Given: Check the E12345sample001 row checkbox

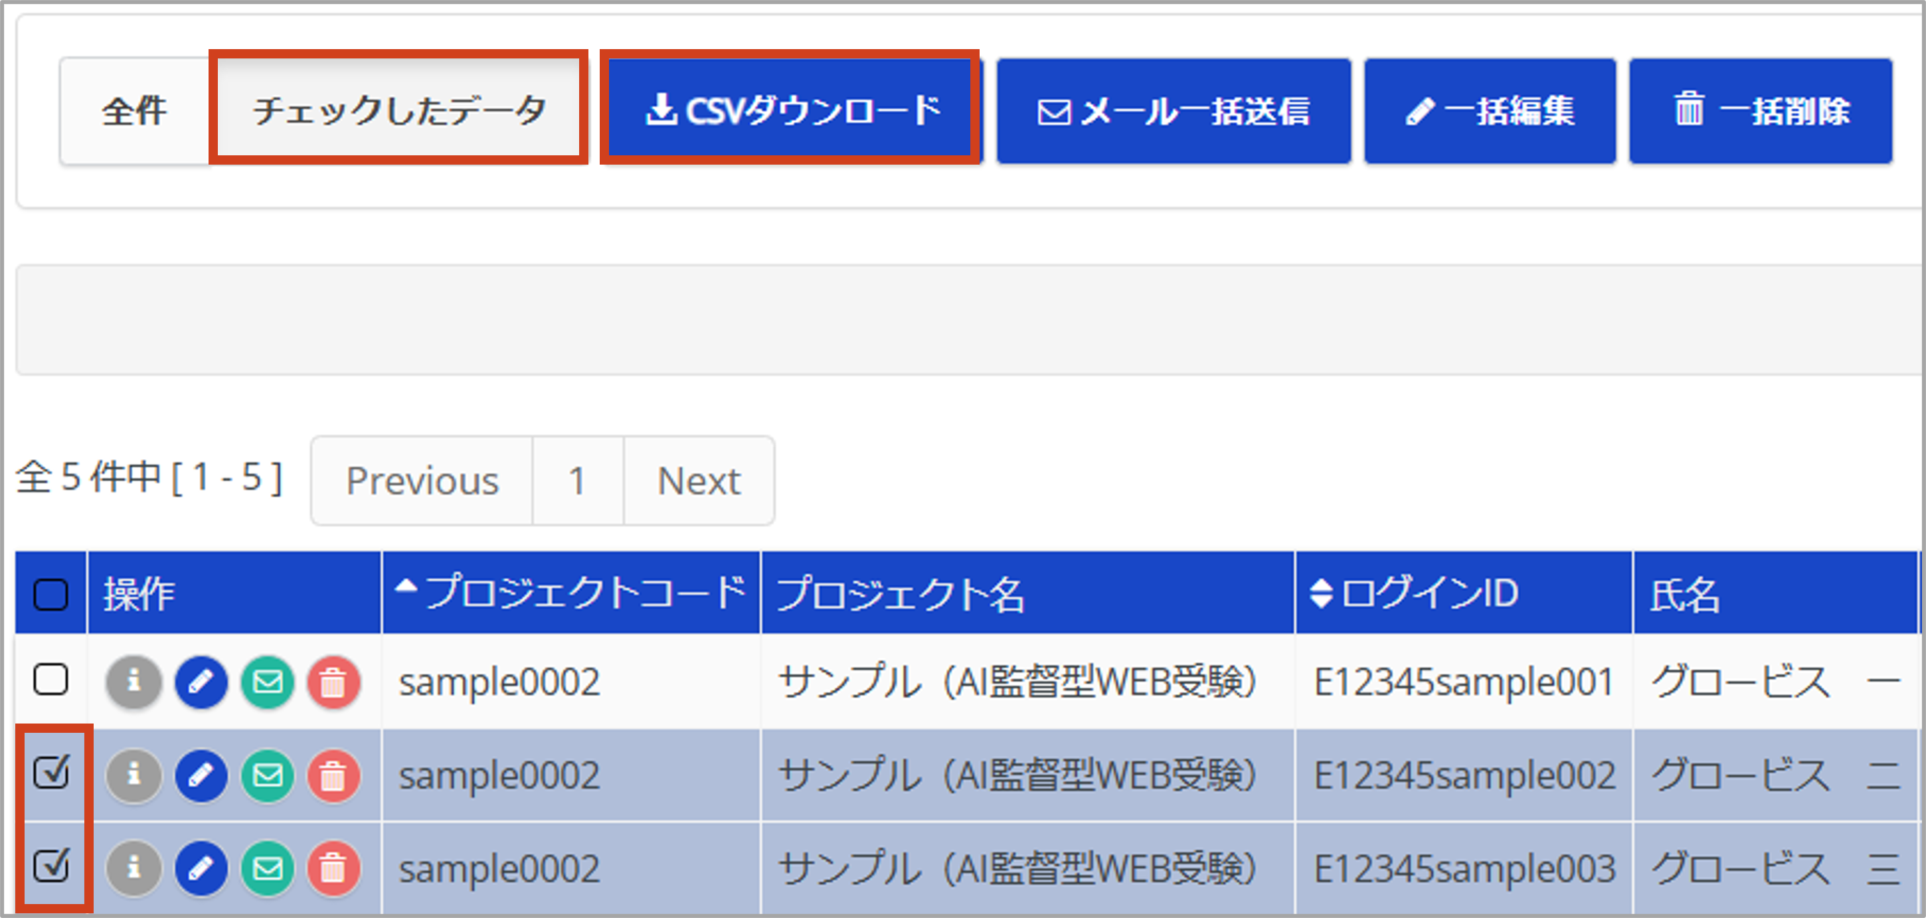Looking at the screenshot, I should pyautogui.click(x=51, y=680).
